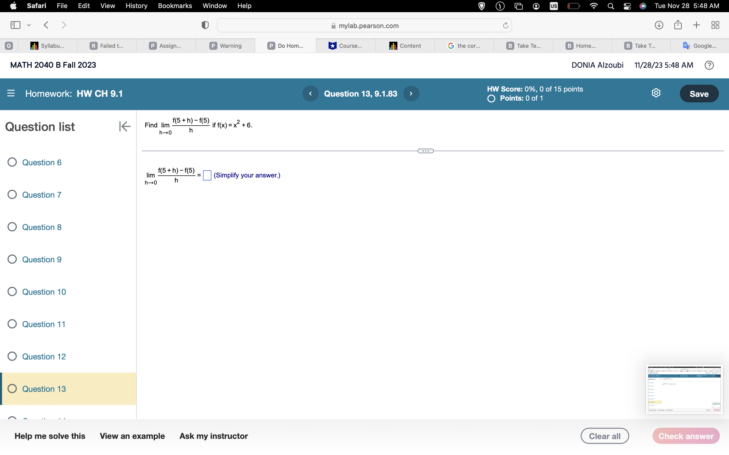This screenshot has height=455, width=729.
Task: Open the settings gear icon
Action: point(656,93)
